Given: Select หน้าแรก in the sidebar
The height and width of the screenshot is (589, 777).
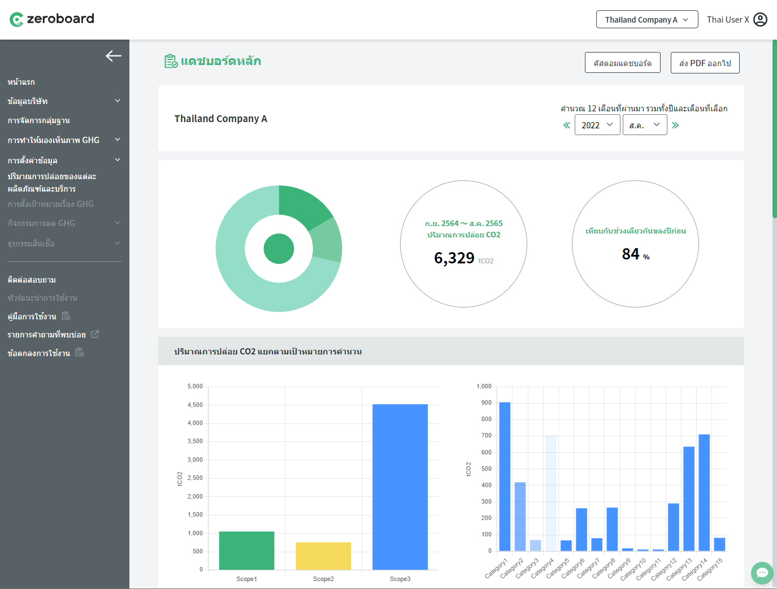Looking at the screenshot, I should pos(21,82).
